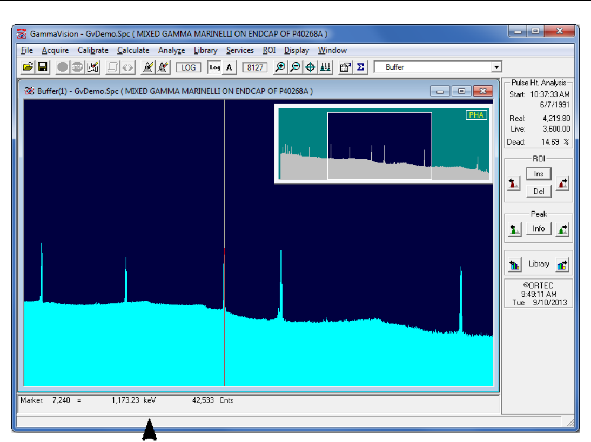Image resolution: width=591 pixels, height=442 pixels.
Task: Mark ROI with the yellow-pencil peak icon
Action: (x=148, y=67)
